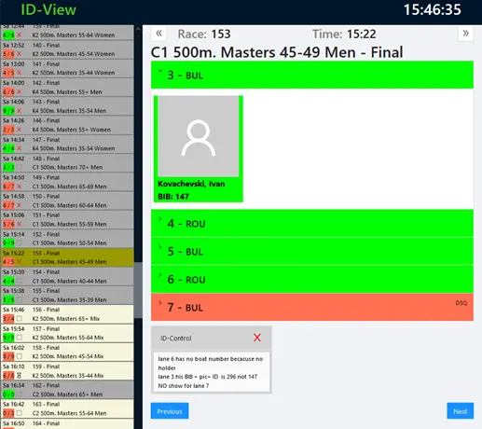482x429 pixels.
Task: Select race 152 C1 500m Masters 50-54 Men
Action: [x=67, y=239]
